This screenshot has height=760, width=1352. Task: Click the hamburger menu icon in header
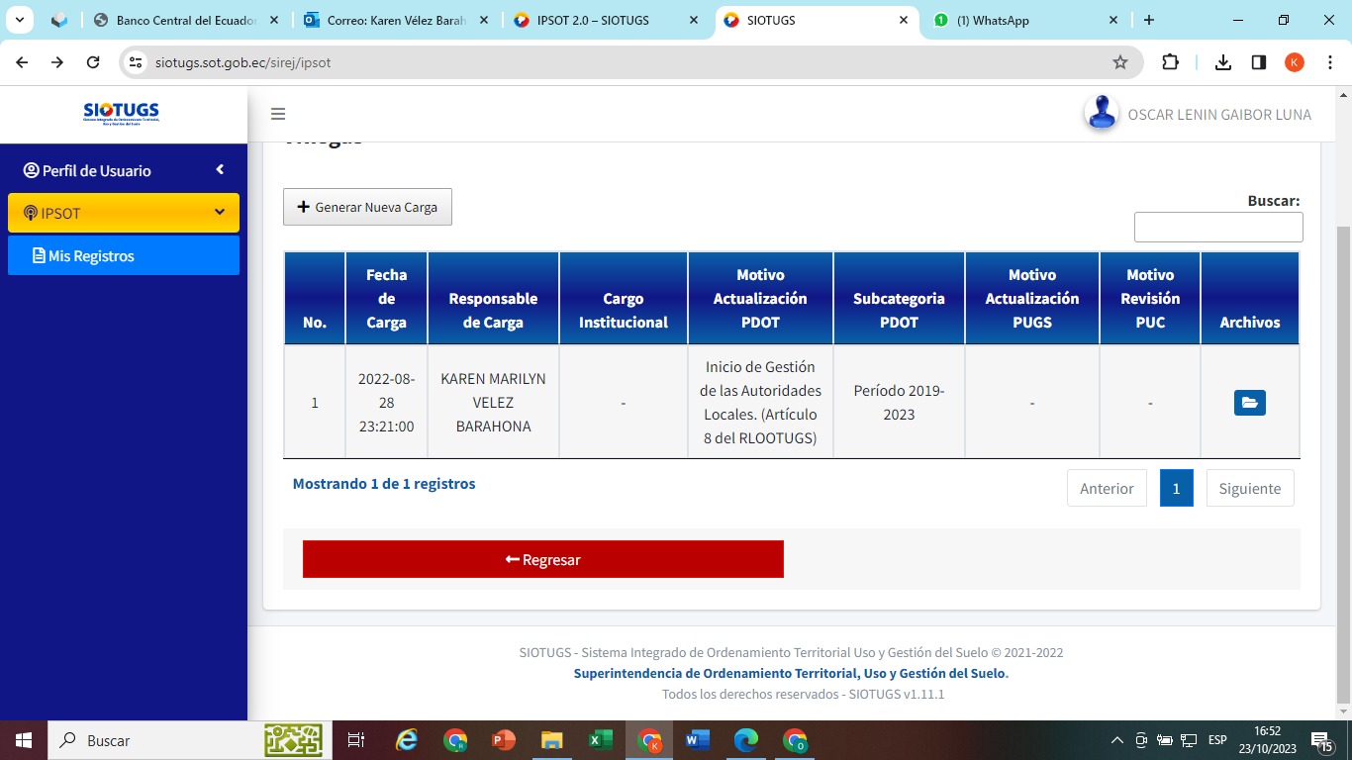pyautogui.click(x=278, y=114)
